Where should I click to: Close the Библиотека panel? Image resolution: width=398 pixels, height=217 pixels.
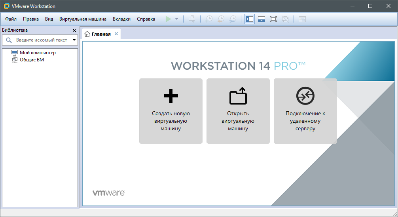click(74, 30)
